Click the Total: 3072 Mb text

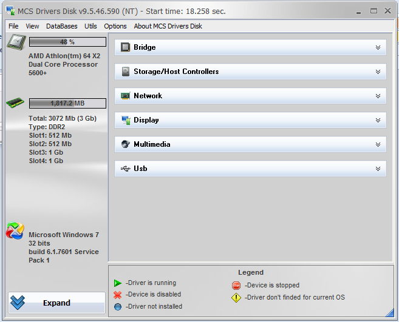click(x=63, y=118)
